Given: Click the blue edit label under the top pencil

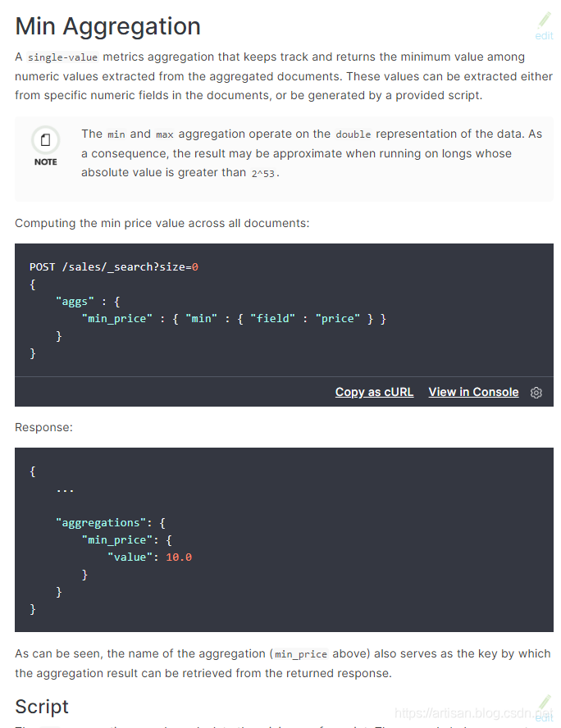Looking at the screenshot, I should (544, 36).
